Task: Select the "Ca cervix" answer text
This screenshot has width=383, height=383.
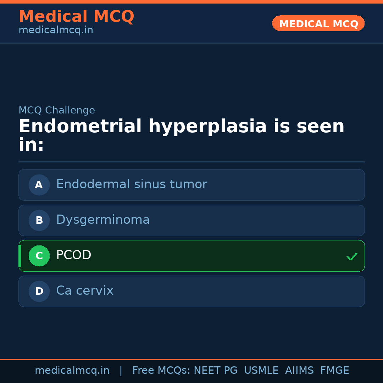Action: tap(85, 291)
